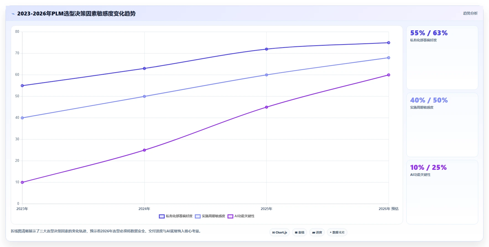Click the 趋势分析 tag in the header
The image size is (489, 247).
pyautogui.click(x=470, y=13)
